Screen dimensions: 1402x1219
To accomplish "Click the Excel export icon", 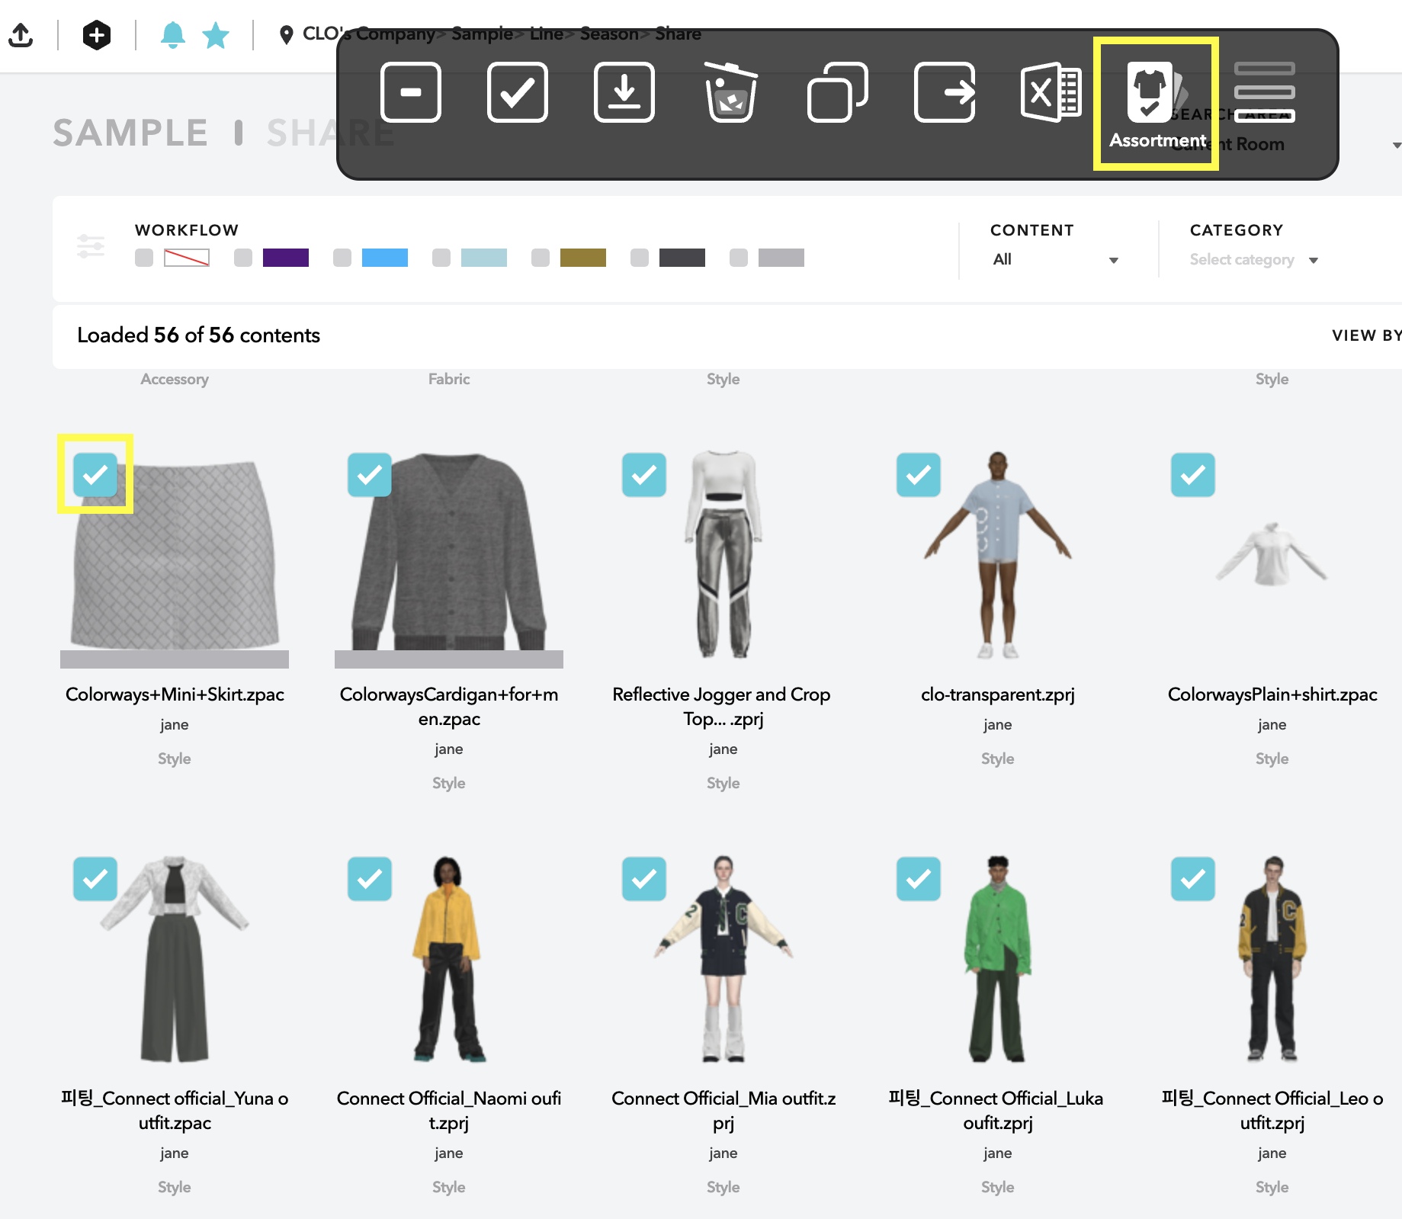I will point(1051,92).
